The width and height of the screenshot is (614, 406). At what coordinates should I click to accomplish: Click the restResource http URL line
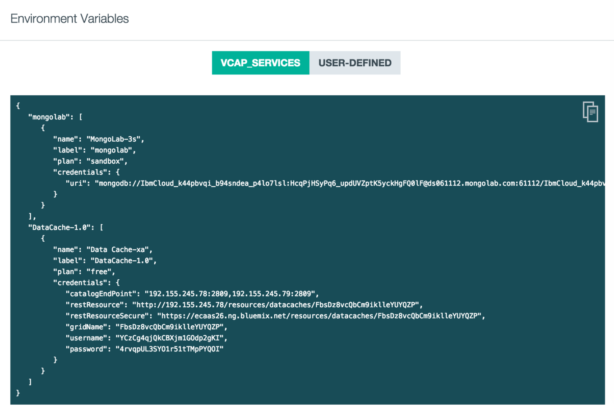click(244, 305)
